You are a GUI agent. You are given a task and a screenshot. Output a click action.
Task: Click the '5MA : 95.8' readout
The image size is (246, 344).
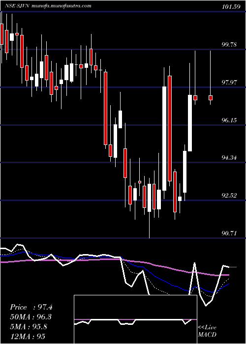tap(29, 326)
